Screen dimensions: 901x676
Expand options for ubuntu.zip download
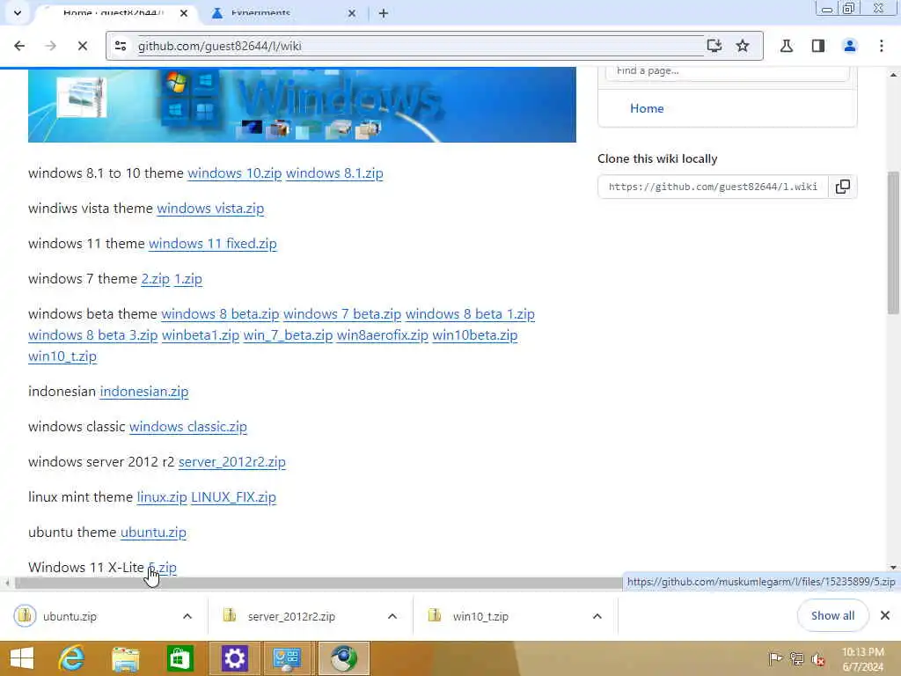[x=187, y=616]
